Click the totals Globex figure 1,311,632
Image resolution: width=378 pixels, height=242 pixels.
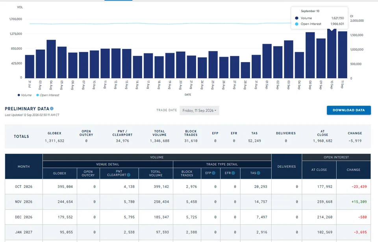pyautogui.click(x=54, y=141)
